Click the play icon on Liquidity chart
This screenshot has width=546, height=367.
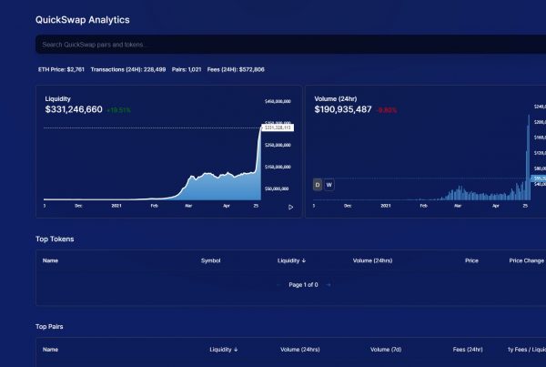coord(291,208)
